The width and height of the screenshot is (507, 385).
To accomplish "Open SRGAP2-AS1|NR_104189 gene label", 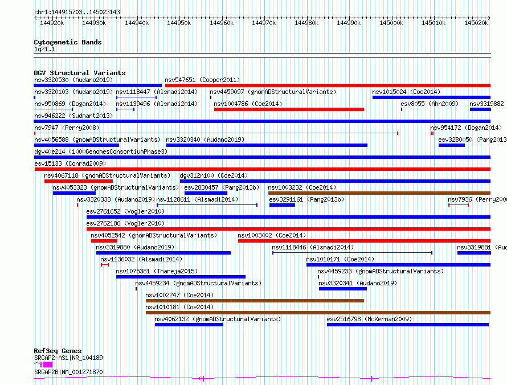I will point(68,358).
